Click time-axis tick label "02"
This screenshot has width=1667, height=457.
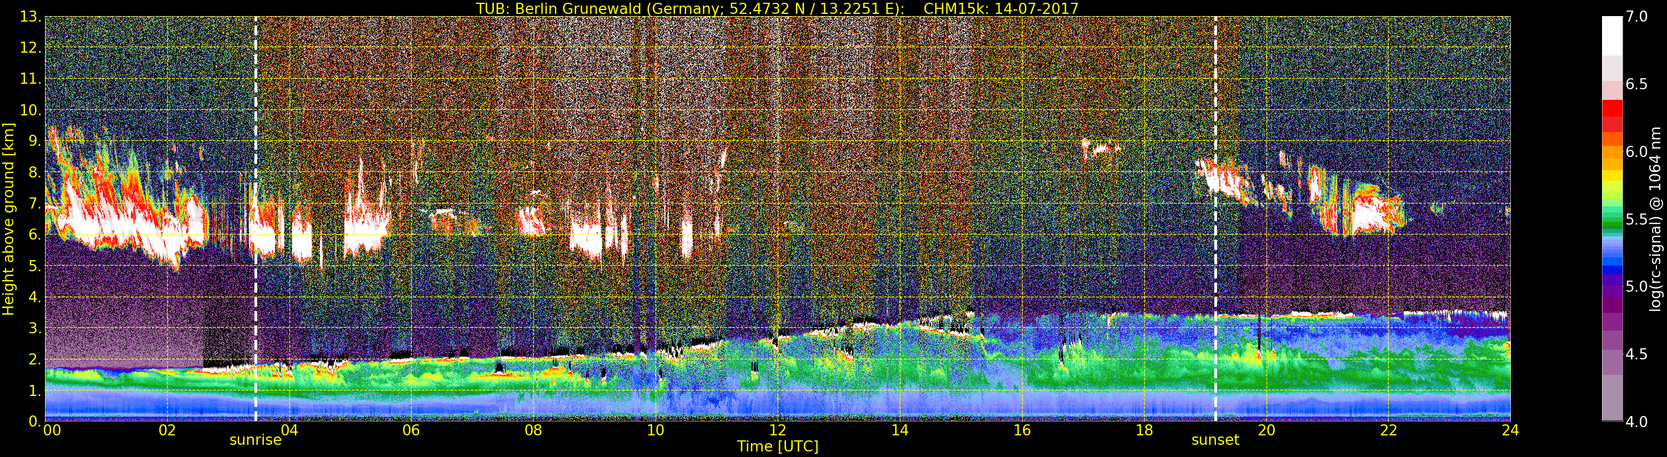coord(167,430)
